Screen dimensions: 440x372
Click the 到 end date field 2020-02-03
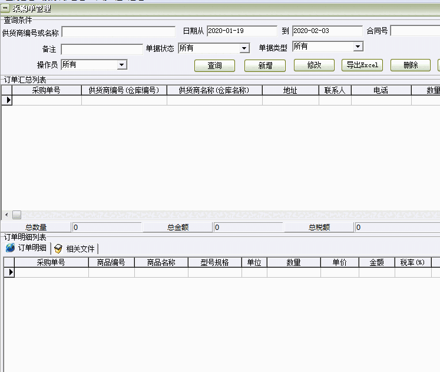coord(327,31)
